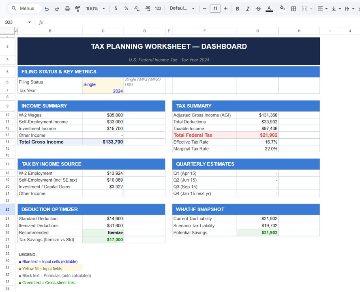Redo the last action

(57, 9)
